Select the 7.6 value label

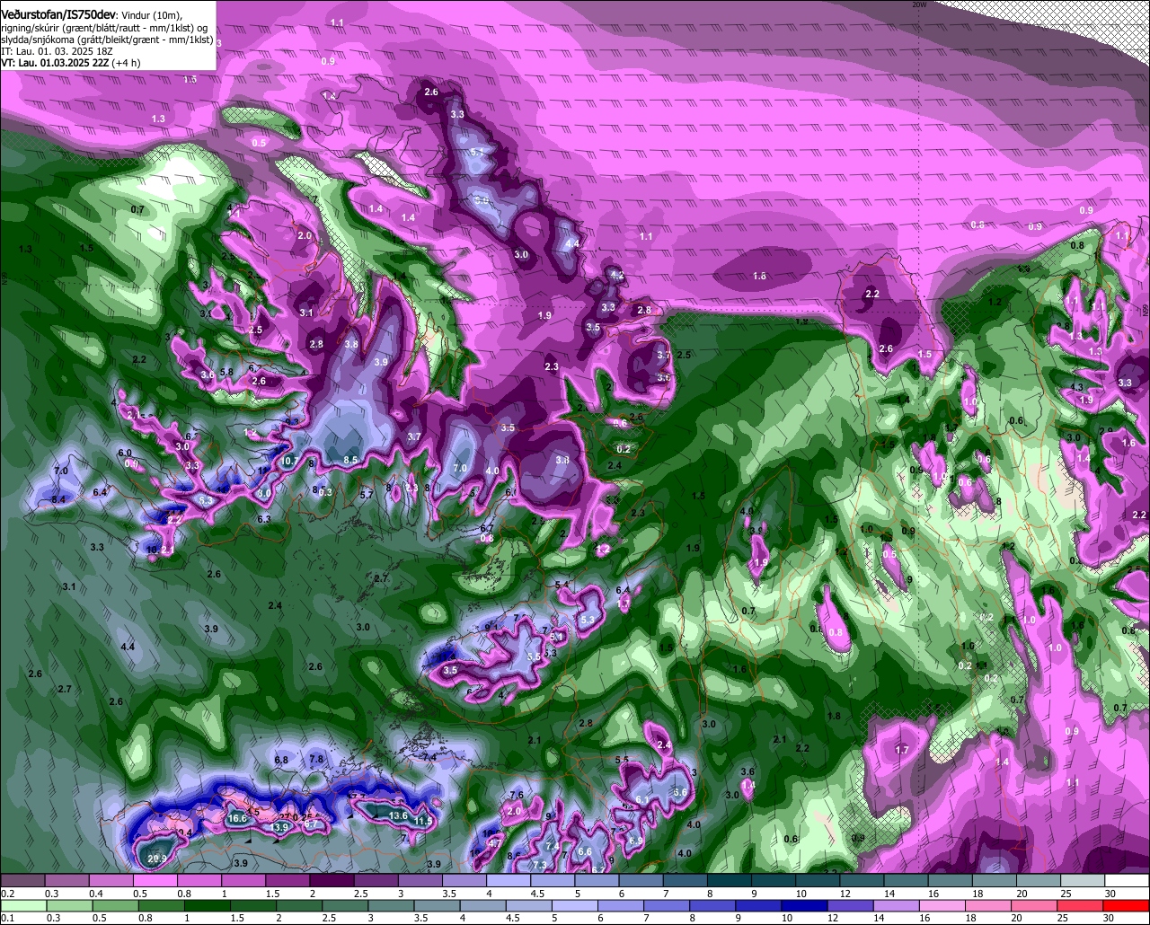pos(517,795)
